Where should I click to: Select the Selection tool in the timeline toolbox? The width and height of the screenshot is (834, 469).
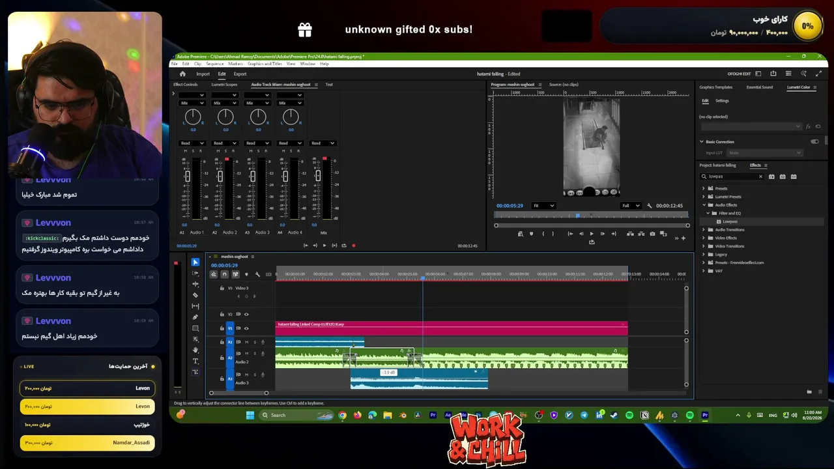tap(195, 262)
